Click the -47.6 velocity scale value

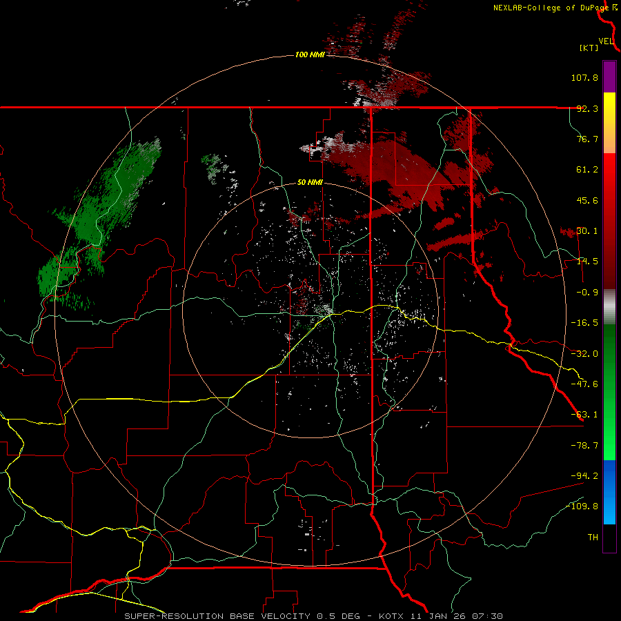(x=584, y=384)
